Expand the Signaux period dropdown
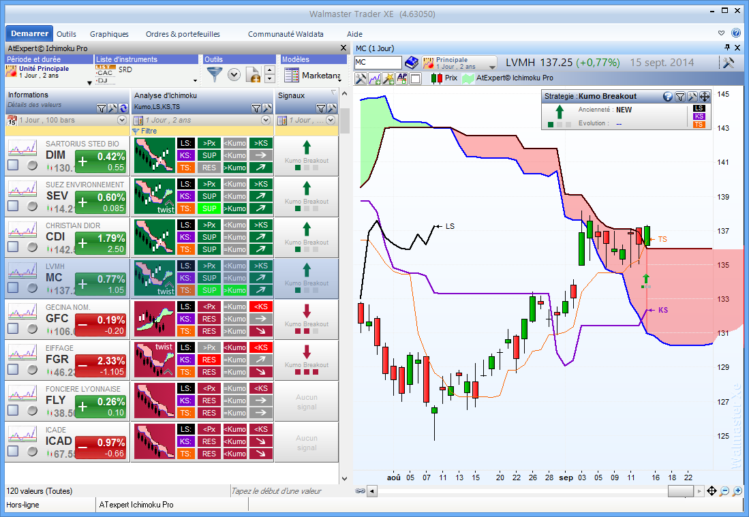 (331, 120)
